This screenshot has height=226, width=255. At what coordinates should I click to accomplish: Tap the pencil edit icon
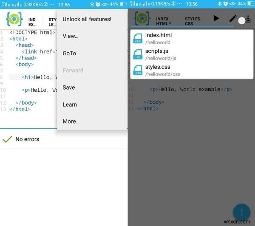[233, 18]
